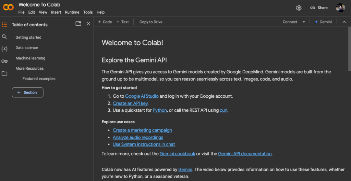Close the Table of contents panel
This screenshot has height=181, width=351.
[88, 24]
